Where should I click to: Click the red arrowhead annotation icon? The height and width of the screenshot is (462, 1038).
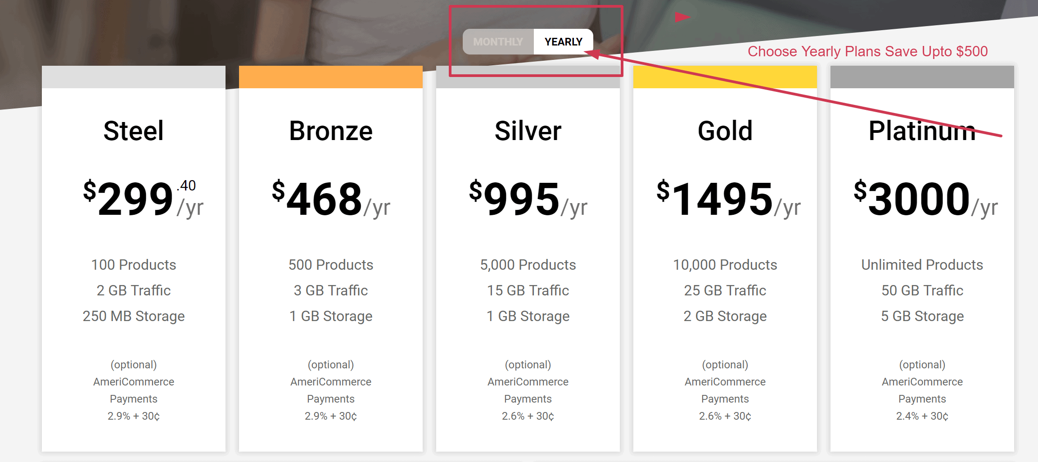[x=681, y=17]
